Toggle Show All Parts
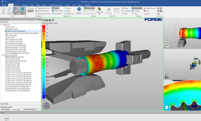 click(15, 11)
